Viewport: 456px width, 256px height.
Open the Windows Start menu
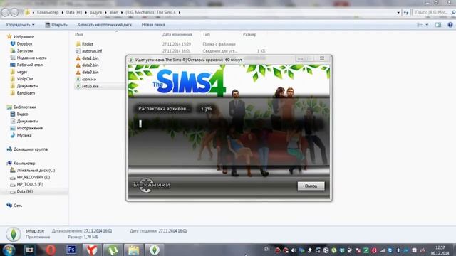(x=9, y=250)
